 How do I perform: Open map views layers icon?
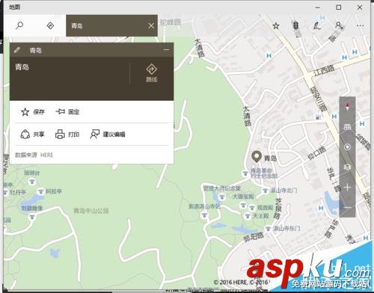point(347,167)
